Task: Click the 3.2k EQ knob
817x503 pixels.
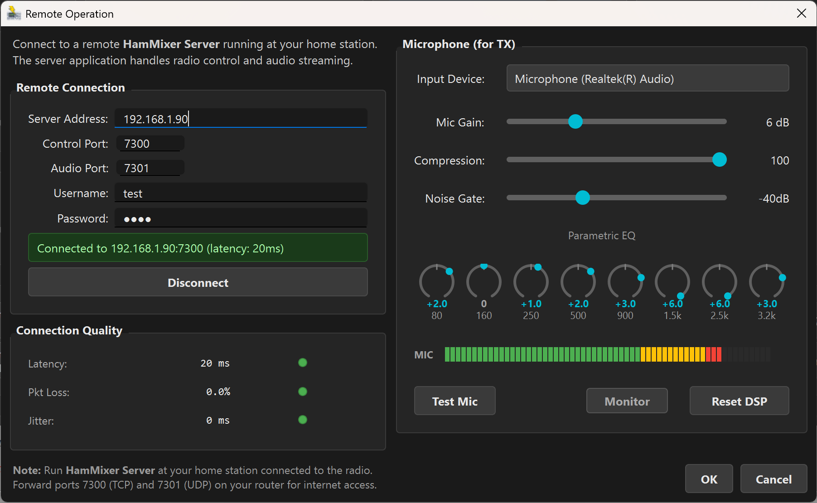Action: (767, 281)
